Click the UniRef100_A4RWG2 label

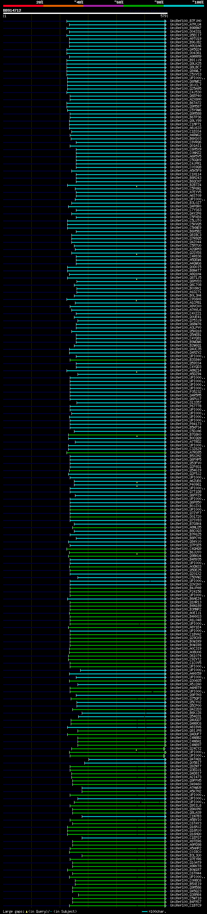pos(185,135)
